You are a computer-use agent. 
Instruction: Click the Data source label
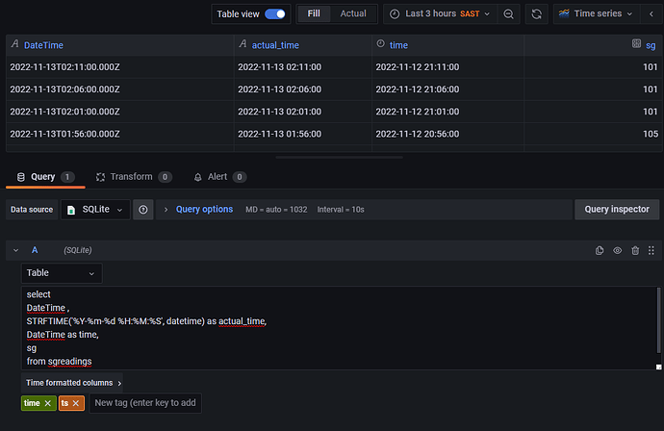coord(32,210)
